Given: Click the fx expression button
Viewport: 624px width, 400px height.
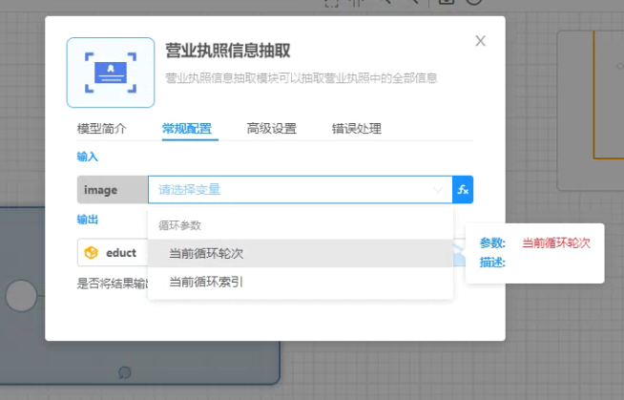Looking at the screenshot, I should pyautogui.click(x=463, y=189).
